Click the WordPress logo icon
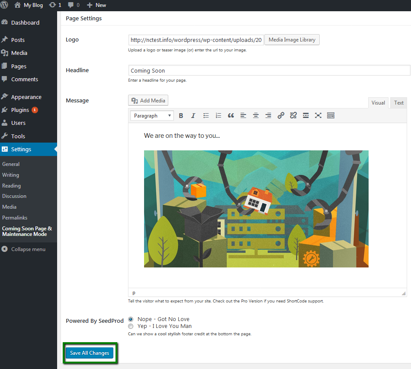The image size is (411, 369). pos(4,5)
